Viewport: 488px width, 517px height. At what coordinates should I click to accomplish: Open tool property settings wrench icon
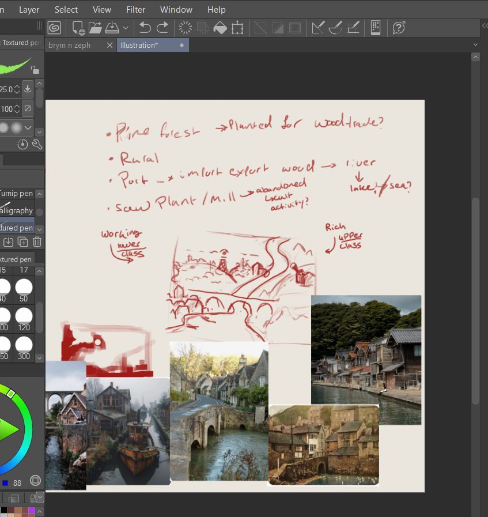click(37, 144)
